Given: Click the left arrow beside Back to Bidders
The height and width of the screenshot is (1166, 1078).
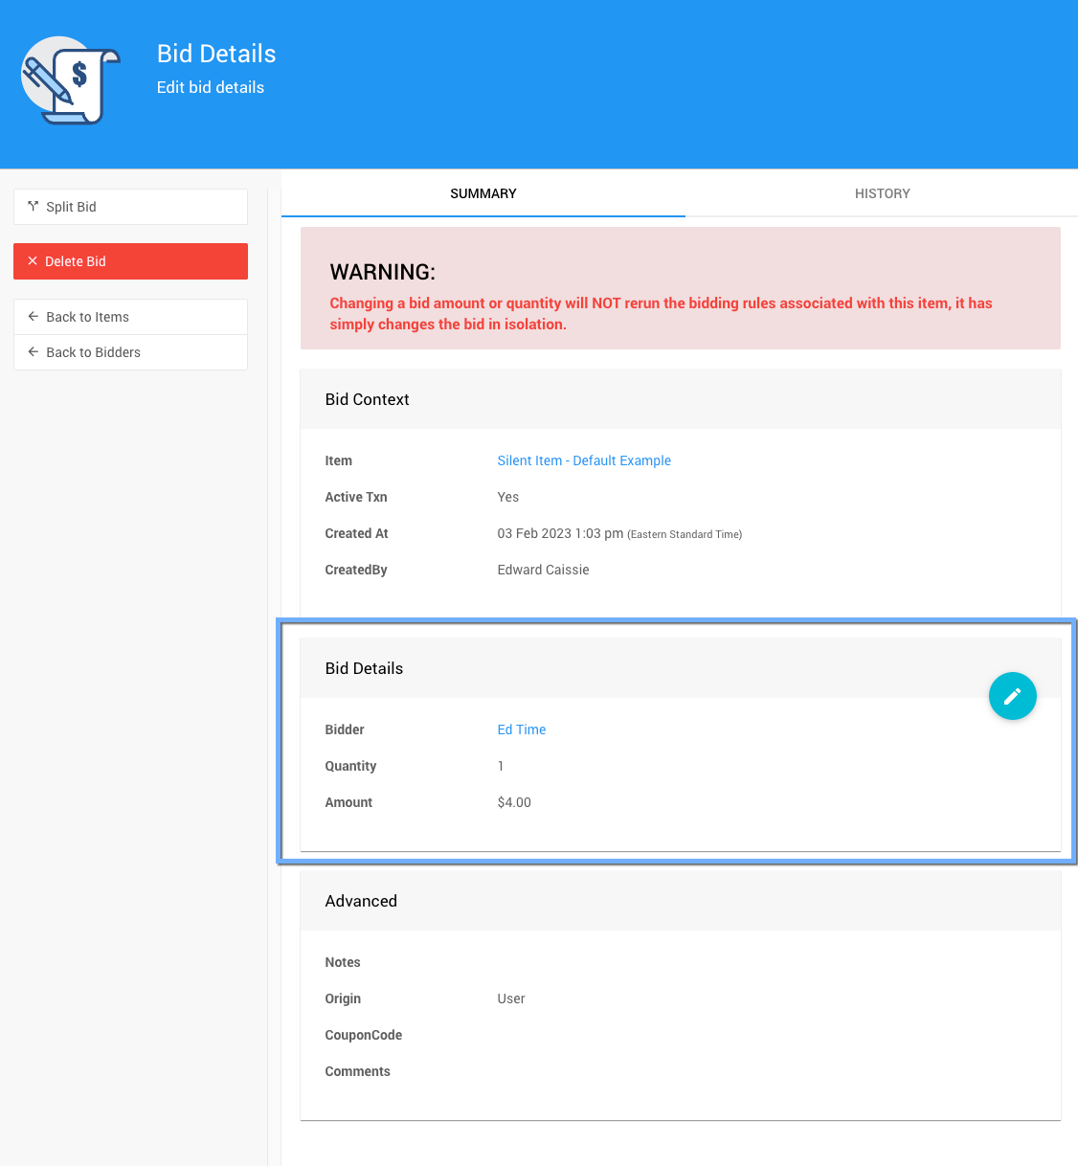Looking at the screenshot, I should click(34, 352).
